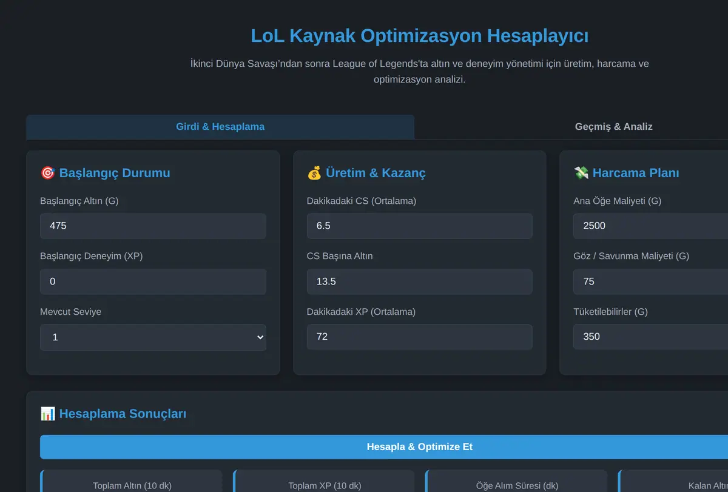This screenshot has height=492, width=728.
Task: Click the target icon beside Başlangıç Durumu
Action: coord(47,173)
